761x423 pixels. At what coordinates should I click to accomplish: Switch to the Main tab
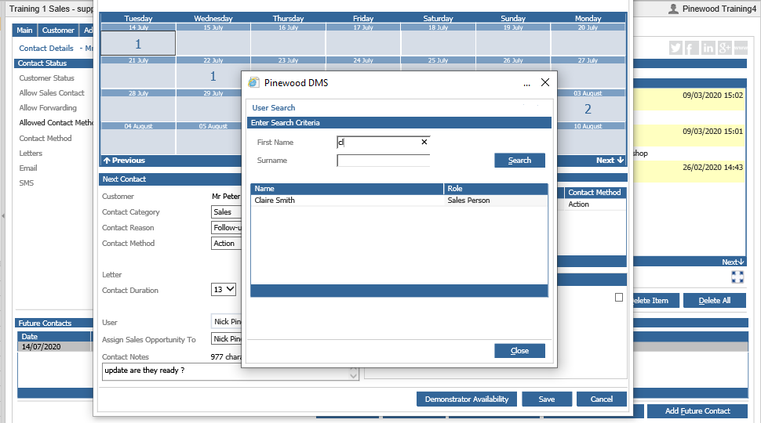(x=25, y=30)
